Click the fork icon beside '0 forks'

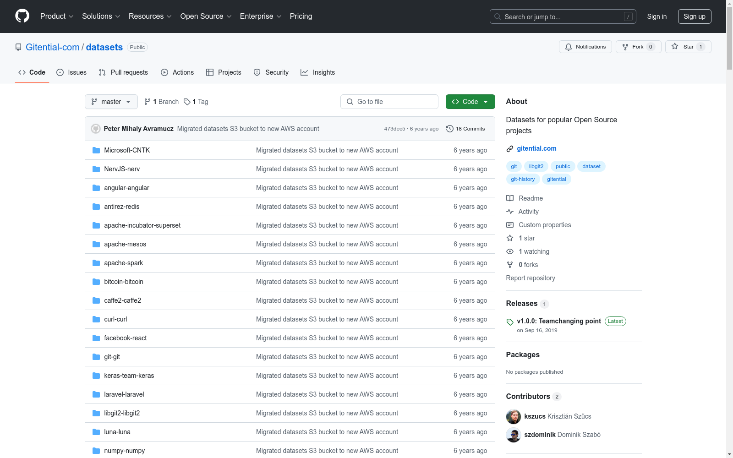(510, 265)
